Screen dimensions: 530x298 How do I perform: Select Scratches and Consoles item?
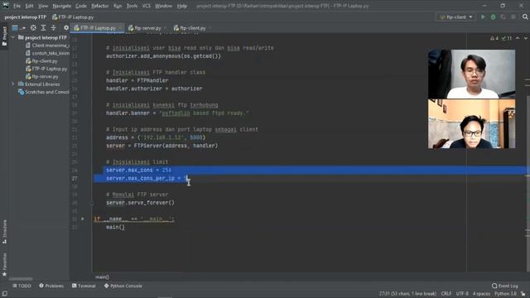click(x=44, y=92)
